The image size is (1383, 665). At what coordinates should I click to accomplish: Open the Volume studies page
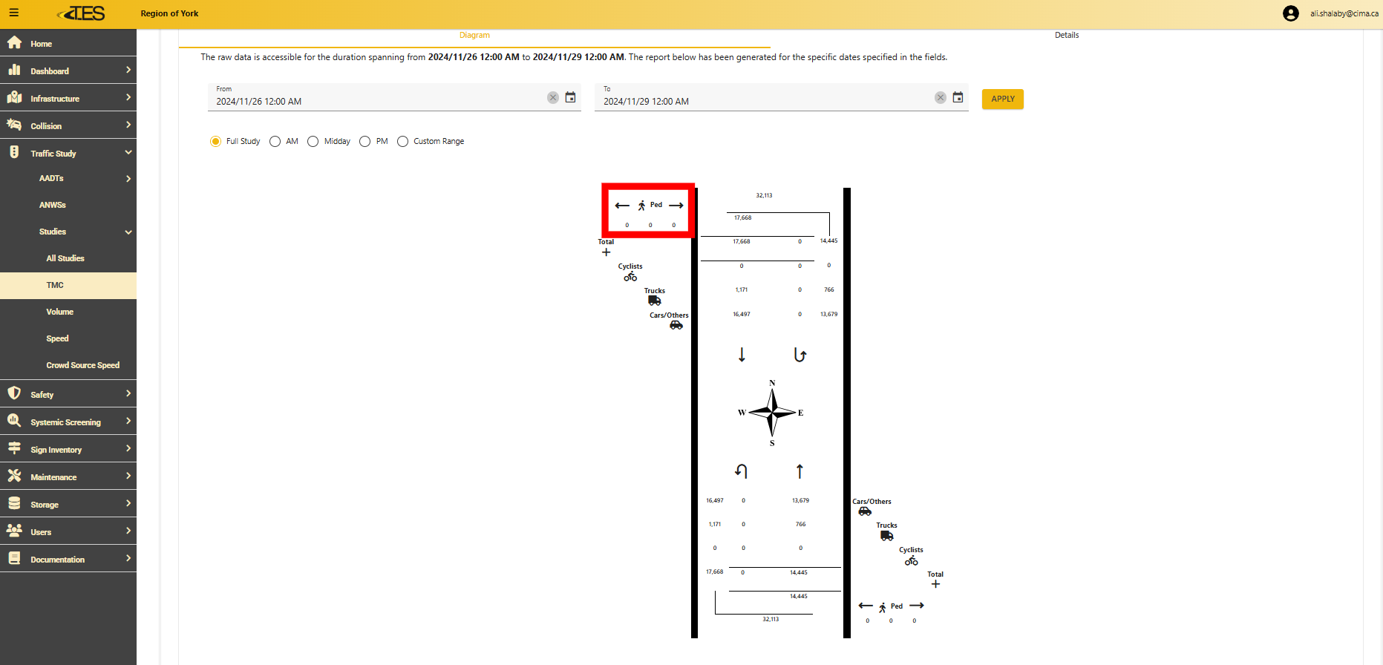(59, 312)
